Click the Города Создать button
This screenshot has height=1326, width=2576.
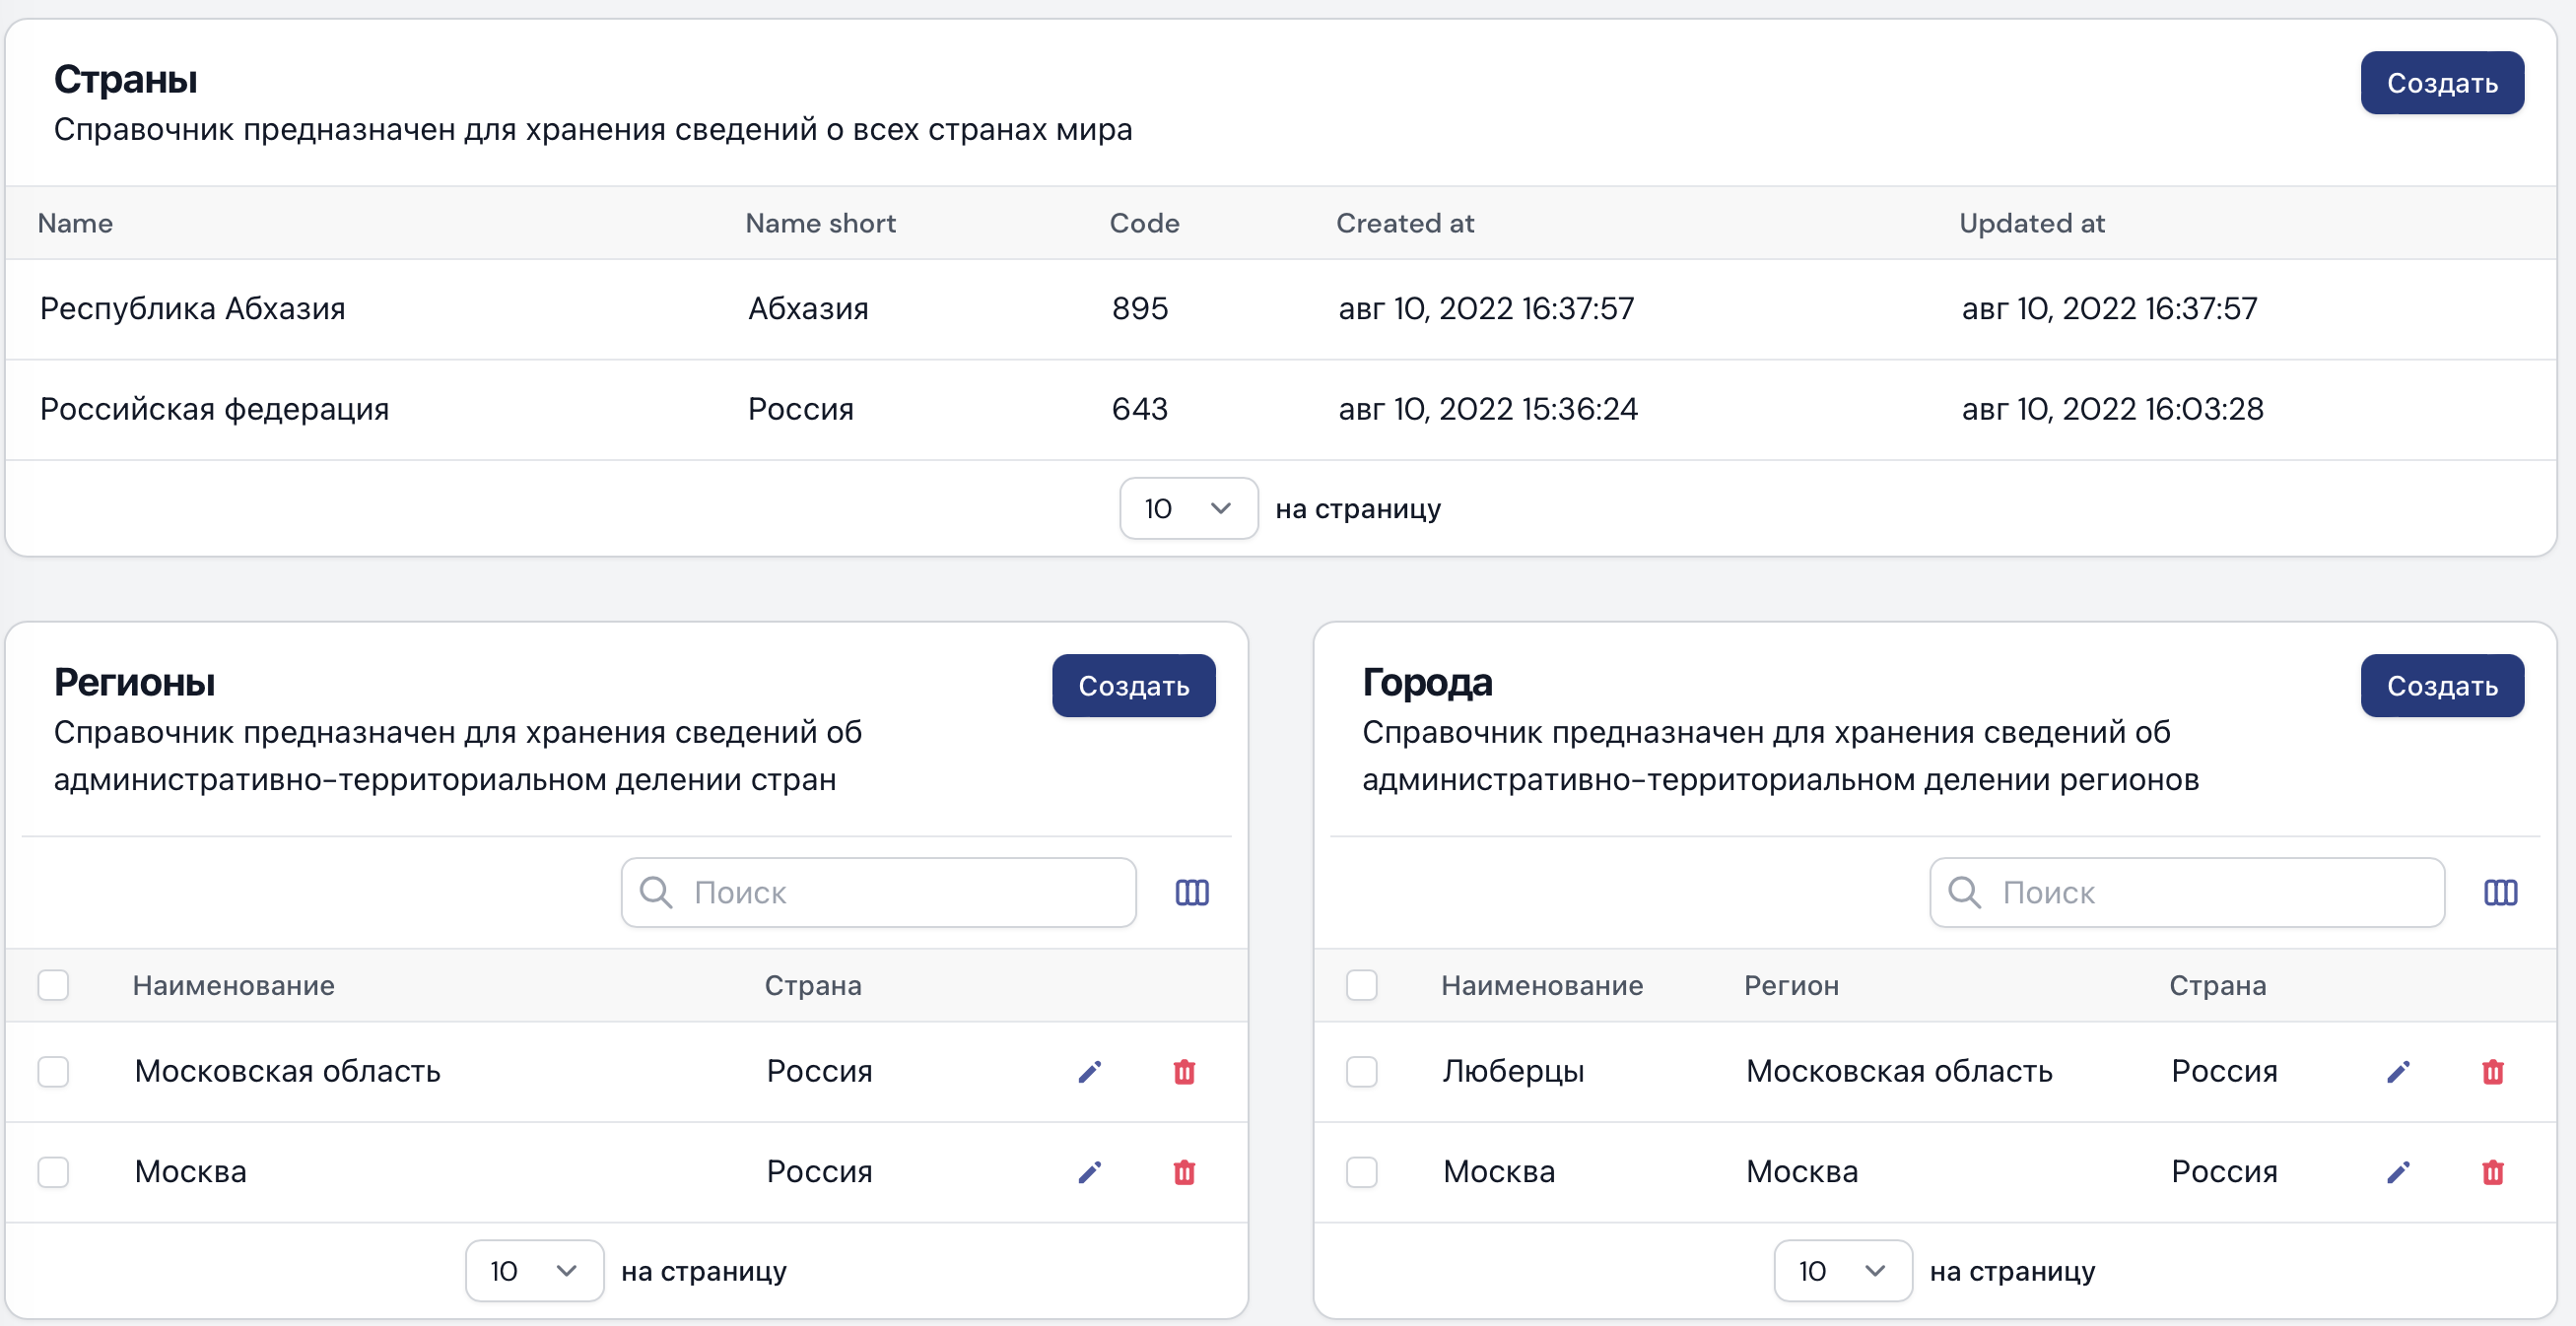[2441, 686]
